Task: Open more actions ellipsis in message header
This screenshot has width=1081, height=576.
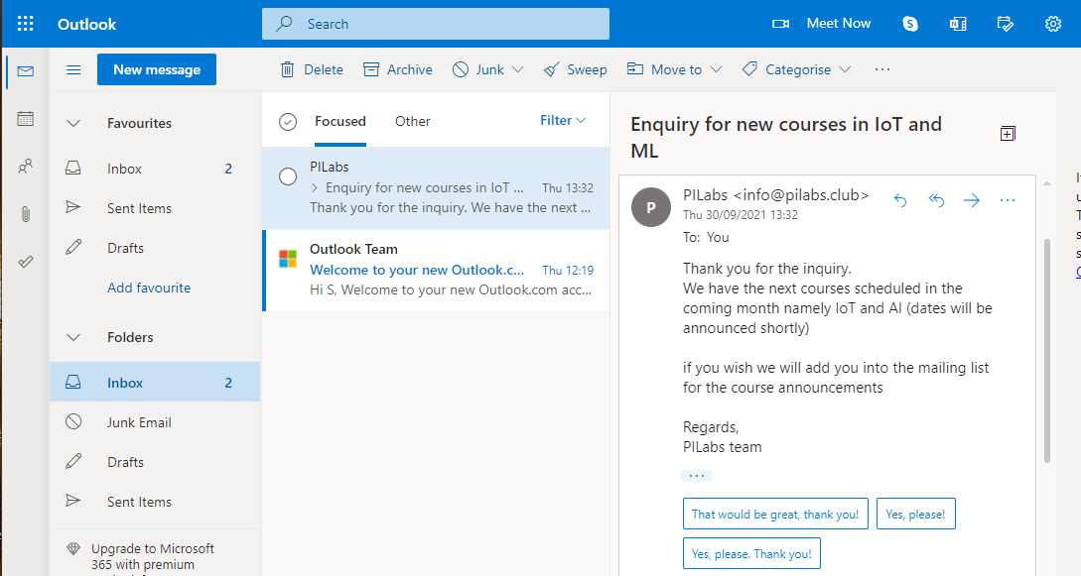Action: (x=1008, y=200)
